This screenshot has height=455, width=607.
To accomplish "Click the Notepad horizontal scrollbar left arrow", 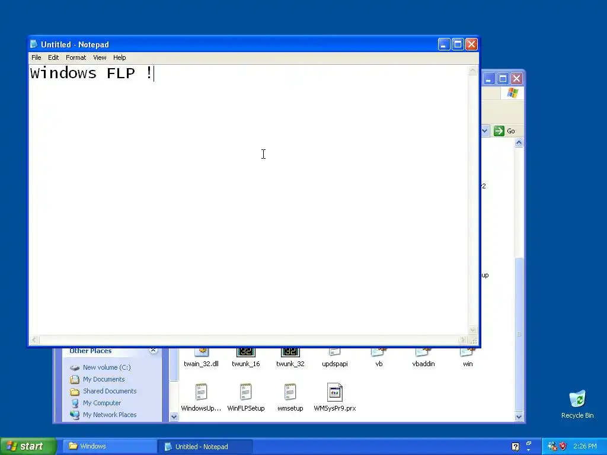I will click(34, 340).
